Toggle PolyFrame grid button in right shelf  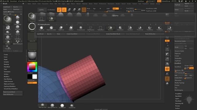pyautogui.click(x=167, y=69)
